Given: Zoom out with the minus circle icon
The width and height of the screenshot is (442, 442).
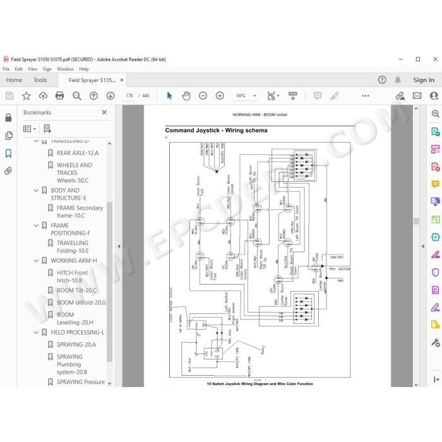Looking at the screenshot, I should [x=203, y=96].
